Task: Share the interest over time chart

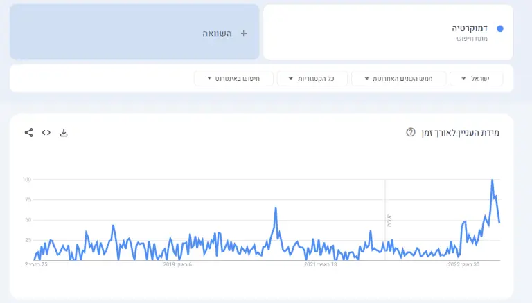Action: click(x=29, y=133)
